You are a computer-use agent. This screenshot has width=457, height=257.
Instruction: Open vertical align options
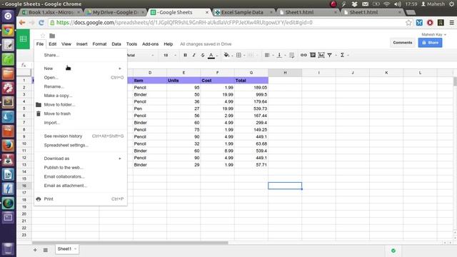[279, 55]
